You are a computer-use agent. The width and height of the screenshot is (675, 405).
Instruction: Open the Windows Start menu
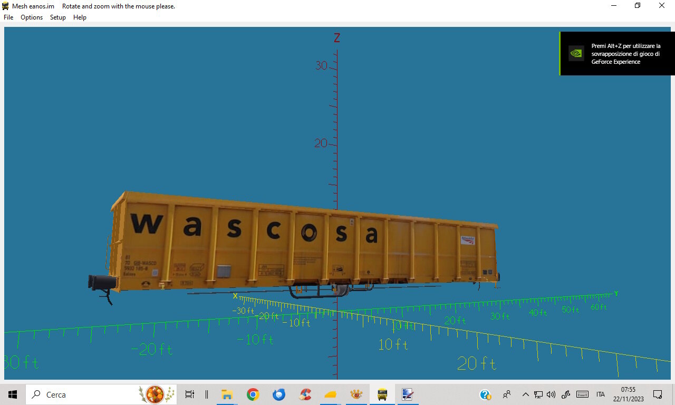(13, 394)
